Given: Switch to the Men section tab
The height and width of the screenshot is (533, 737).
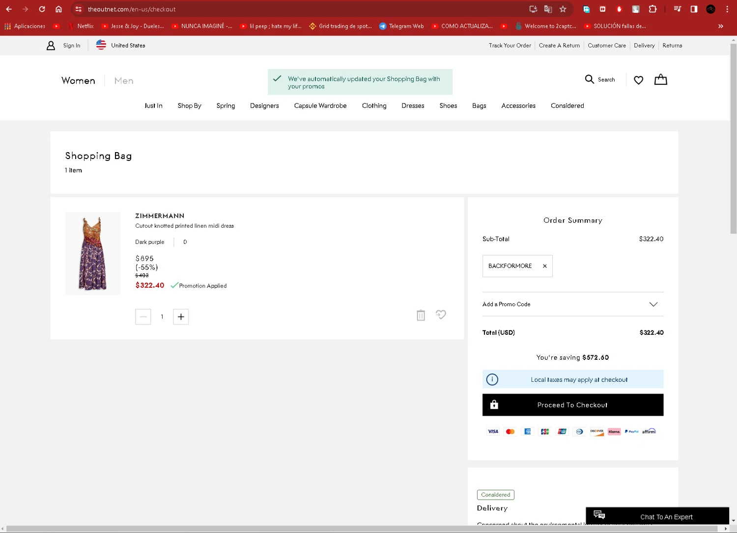Looking at the screenshot, I should [124, 80].
